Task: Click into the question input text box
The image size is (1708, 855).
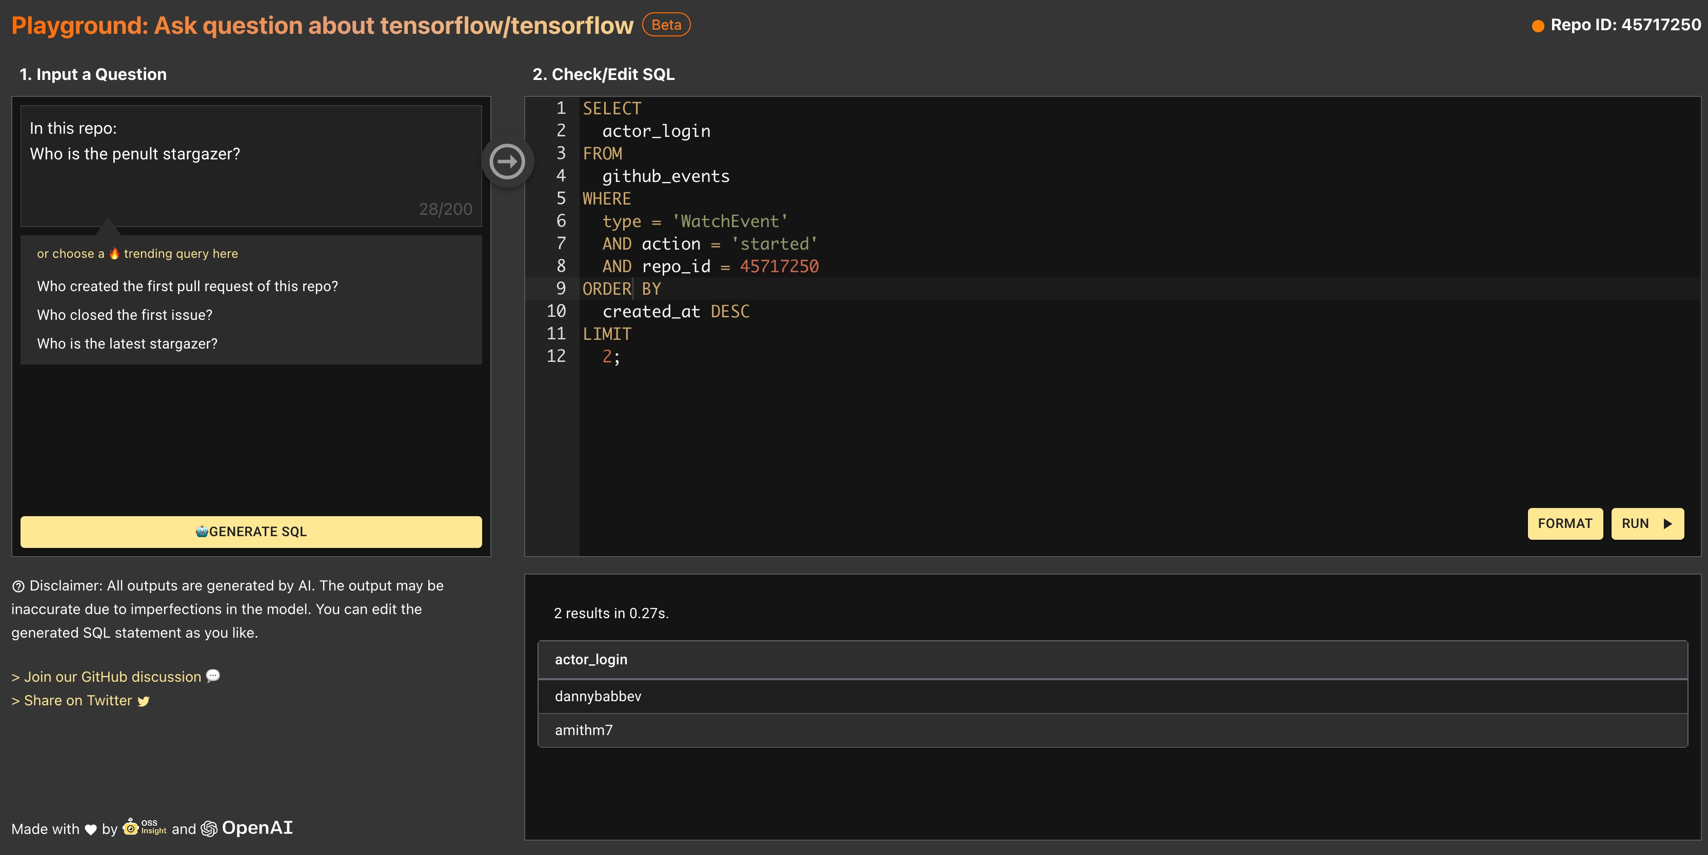Action: (x=251, y=166)
